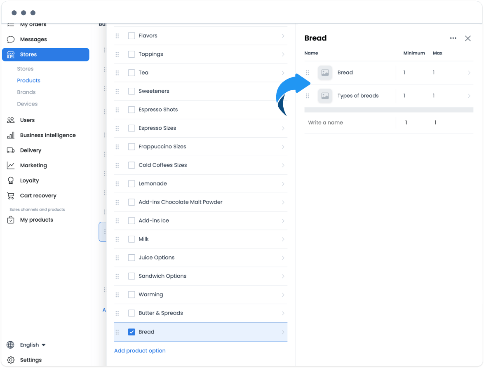Click the Settings gear icon

click(x=11, y=360)
